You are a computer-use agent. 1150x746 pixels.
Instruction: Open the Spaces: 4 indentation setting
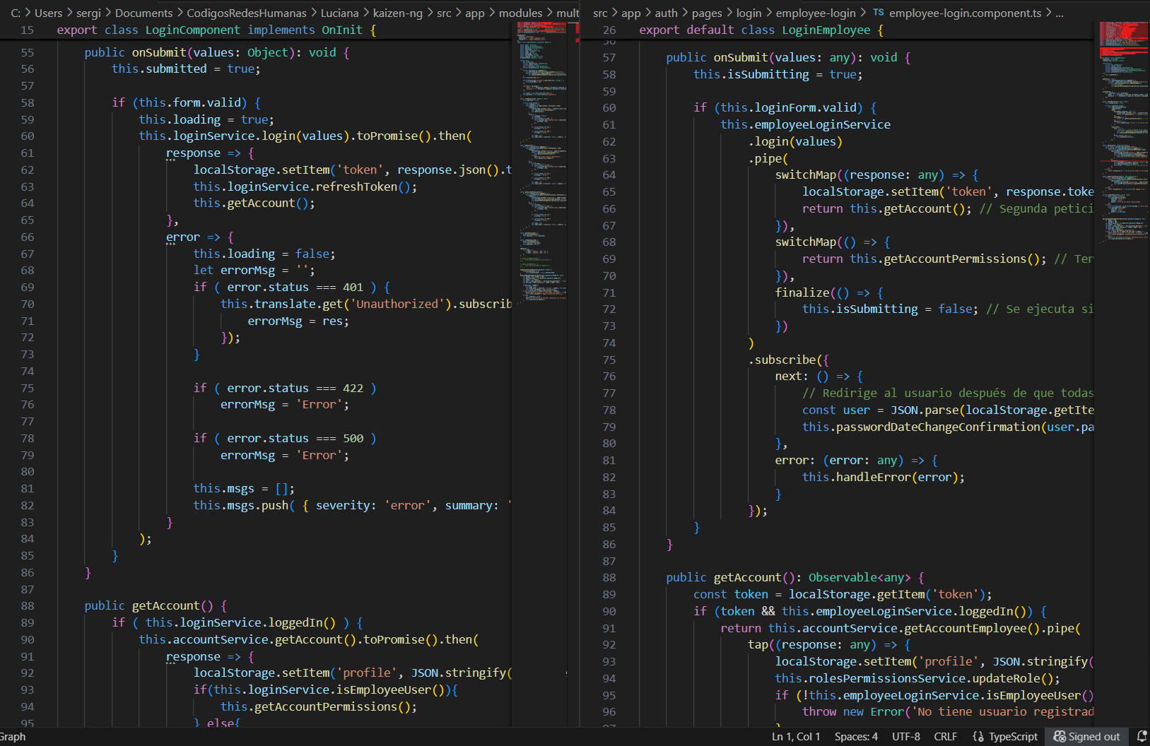coord(855,736)
